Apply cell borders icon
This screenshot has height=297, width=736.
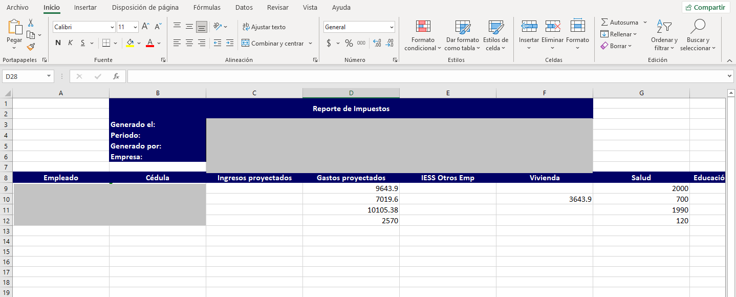click(x=106, y=43)
